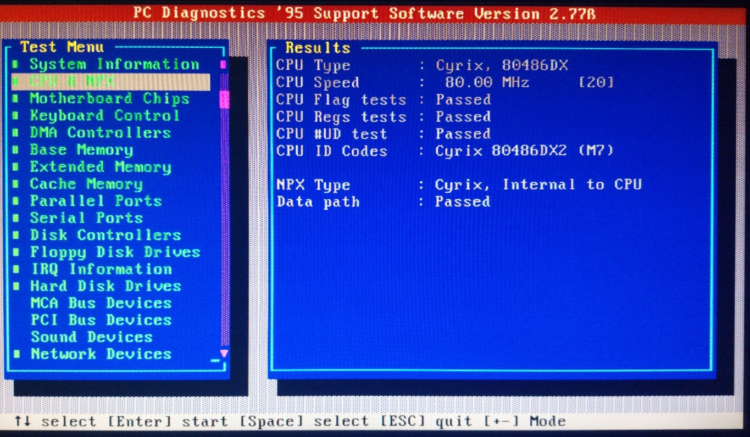Click the Passed result for CPU Flag tests

click(463, 100)
